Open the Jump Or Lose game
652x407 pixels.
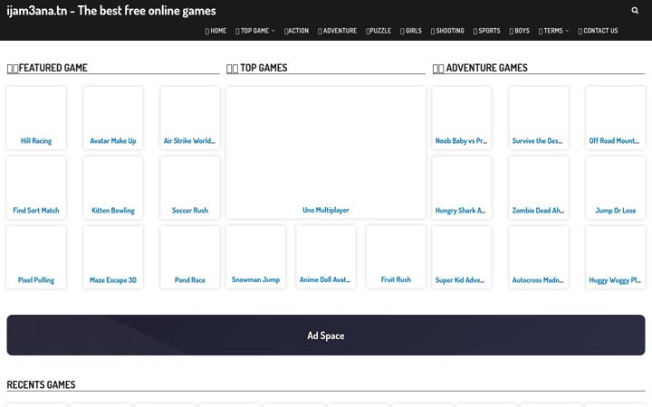pos(616,188)
